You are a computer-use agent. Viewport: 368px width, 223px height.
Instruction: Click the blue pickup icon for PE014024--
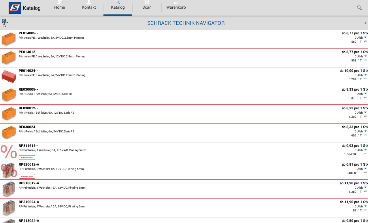(365, 75)
